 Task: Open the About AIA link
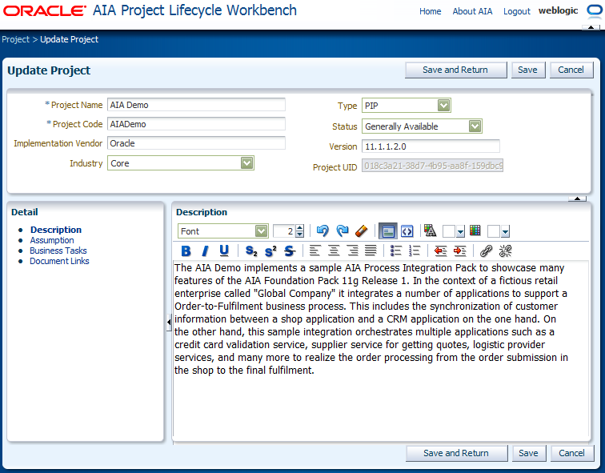(472, 11)
